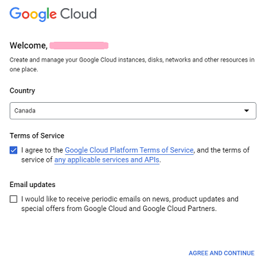The width and height of the screenshot is (262, 259).
Task: Click the Email updates heading
Action: tap(32, 184)
